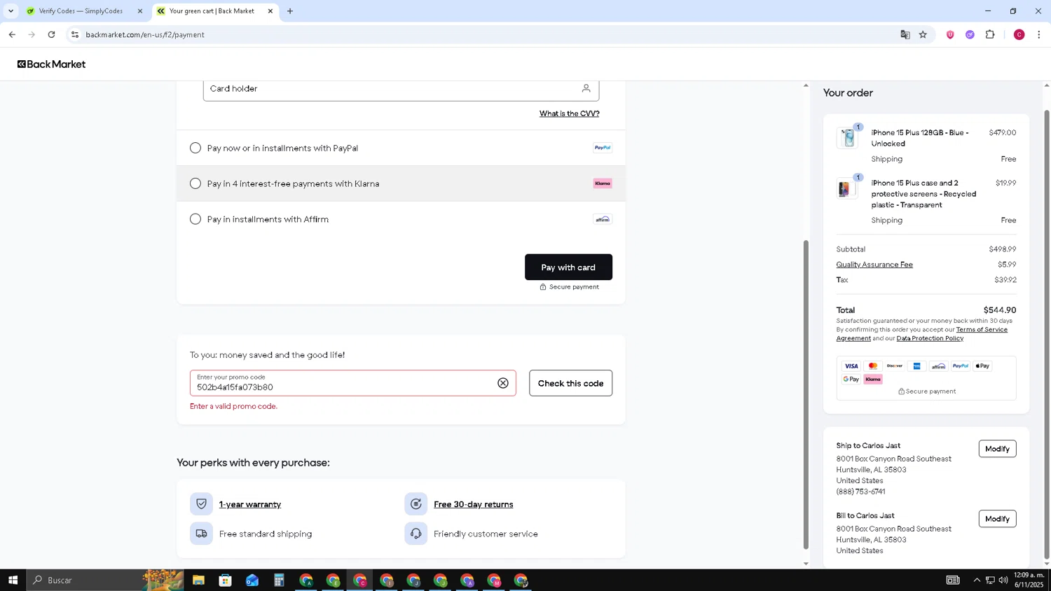Click the Klarna logo in payment options

[x=603, y=183]
